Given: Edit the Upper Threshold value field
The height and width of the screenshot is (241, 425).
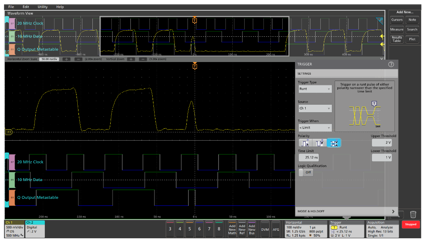Looking at the screenshot, I should tap(381, 143).
